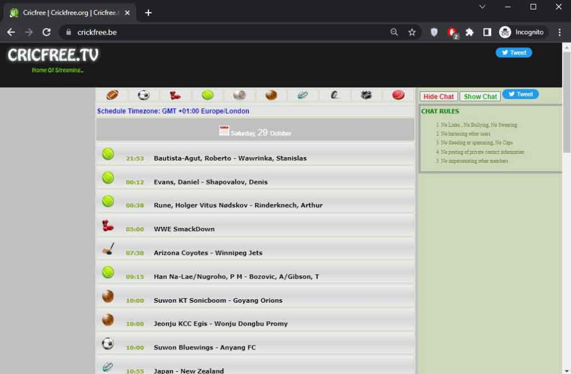
Task: Open the Incognito profile menu
Action: pyautogui.click(x=521, y=32)
